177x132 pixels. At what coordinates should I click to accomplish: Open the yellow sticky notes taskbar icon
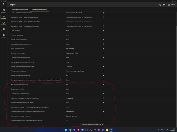[107, 130]
